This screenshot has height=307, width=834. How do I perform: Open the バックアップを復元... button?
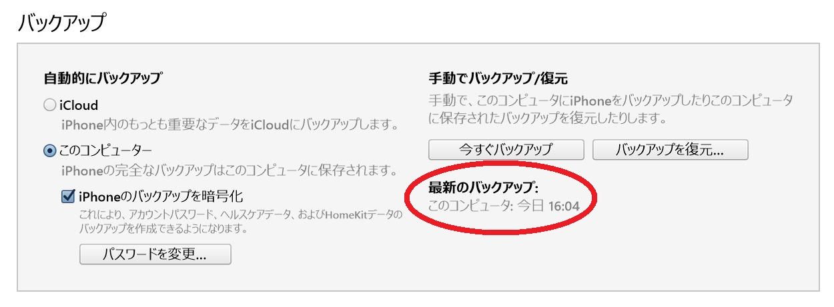point(670,150)
